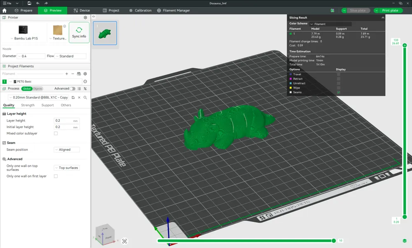Switch to the Preview tab
This screenshot has height=248, width=412.
(53, 11)
